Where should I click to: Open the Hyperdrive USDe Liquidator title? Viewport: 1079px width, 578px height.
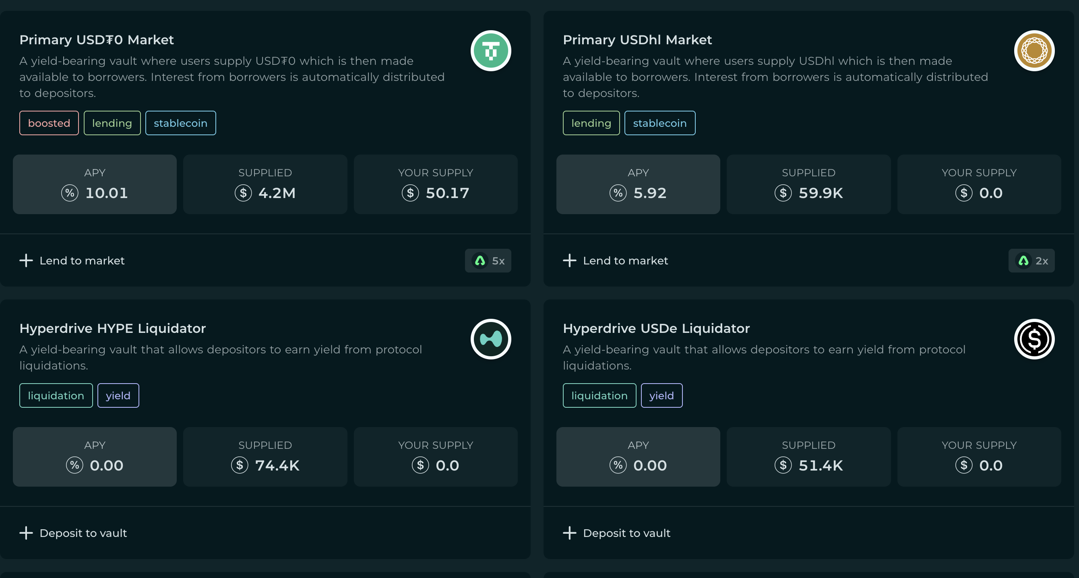pyautogui.click(x=656, y=328)
